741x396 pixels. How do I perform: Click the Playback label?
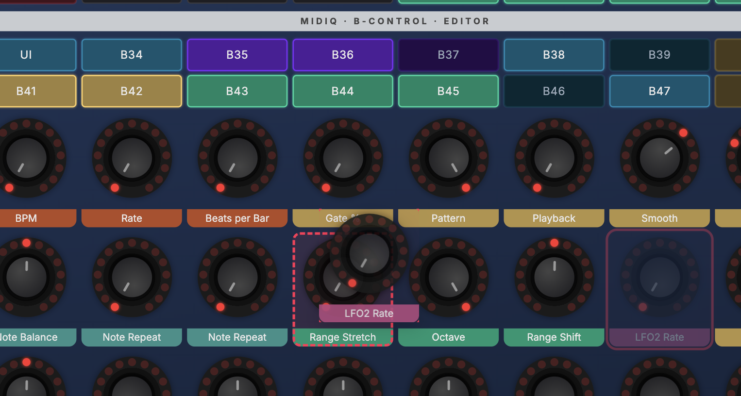pyautogui.click(x=554, y=218)
